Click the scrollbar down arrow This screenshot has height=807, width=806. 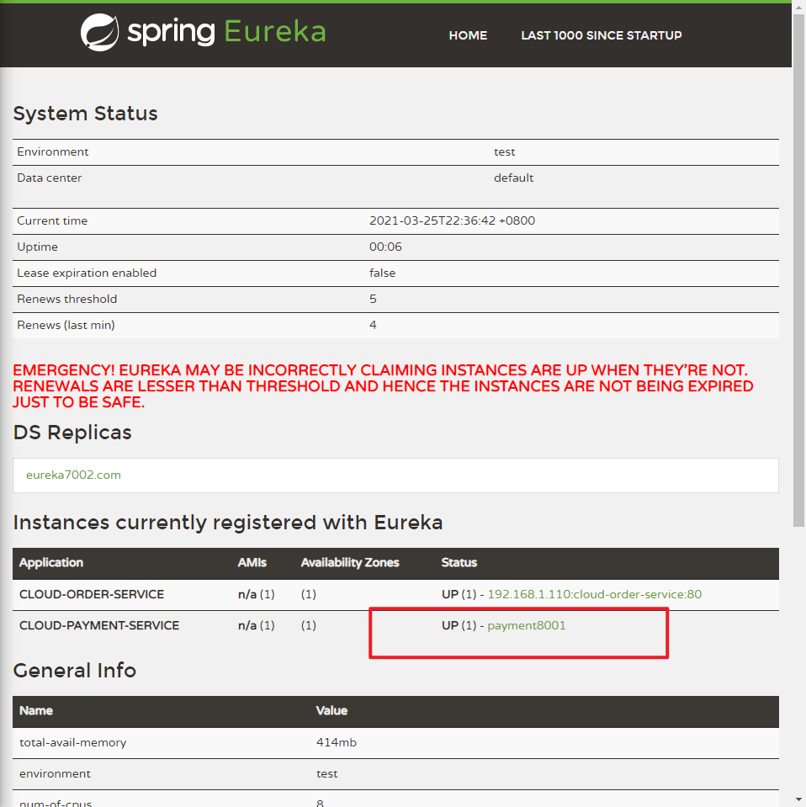798,800
